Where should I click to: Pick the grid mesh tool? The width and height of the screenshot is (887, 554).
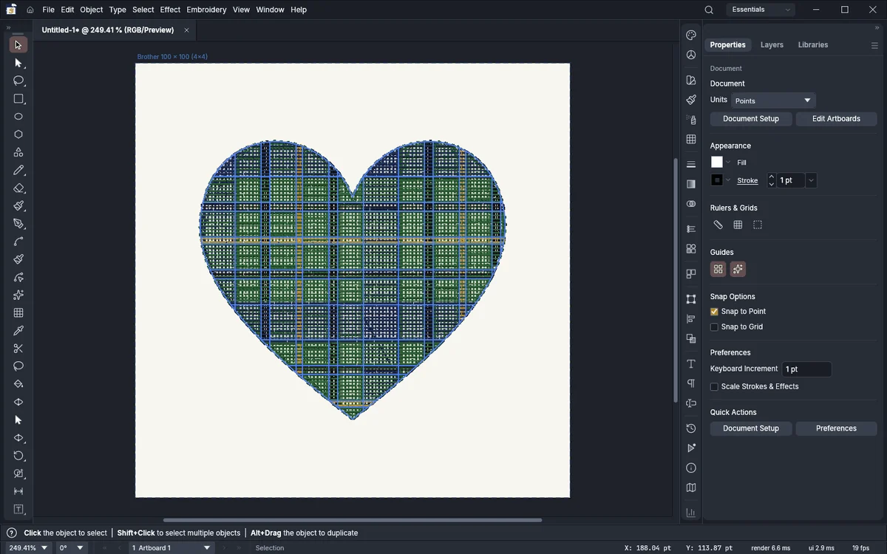click(18, 313)
